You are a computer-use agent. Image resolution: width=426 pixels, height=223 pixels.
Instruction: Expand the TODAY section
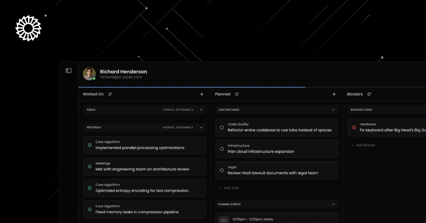[x=201, y=110]
